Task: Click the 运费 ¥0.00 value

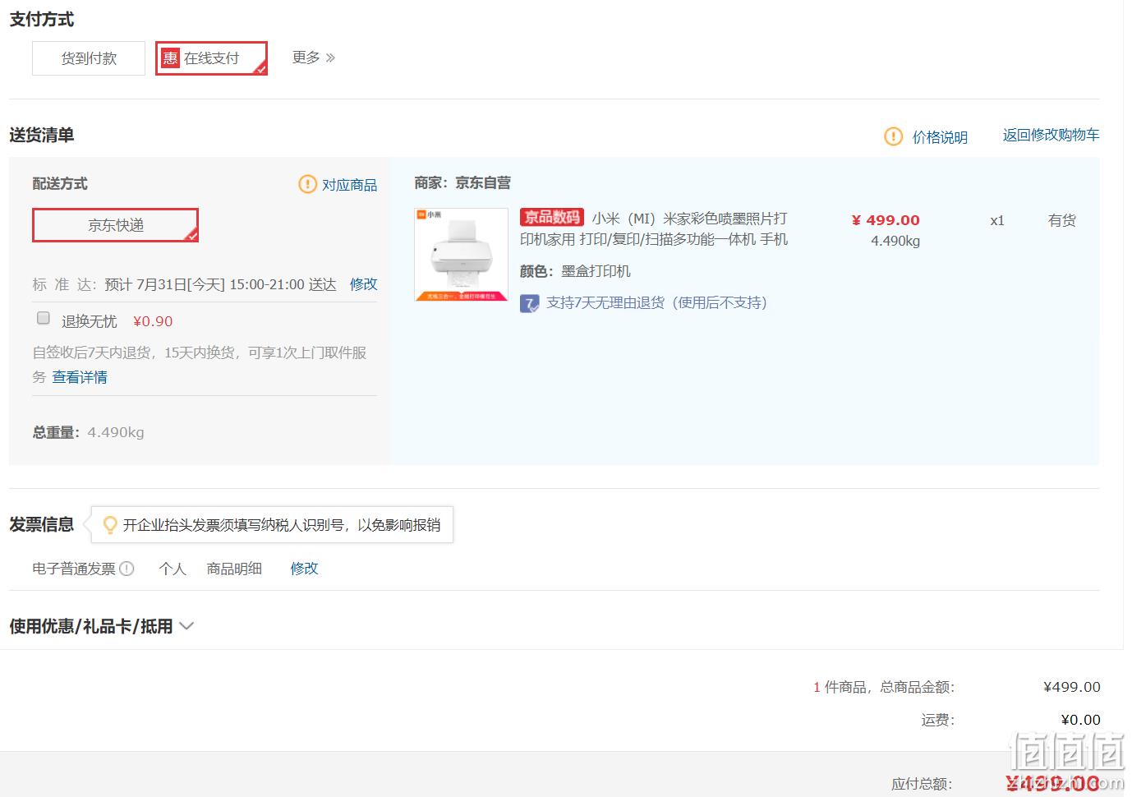Action: [x=1080, y=720]
